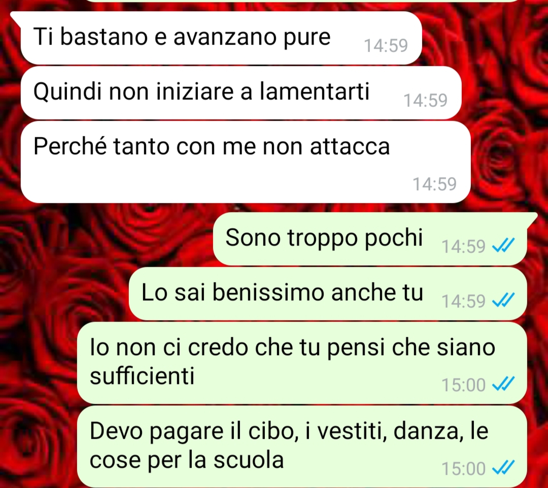Click 15:00 timestamp on 'cose per la scuola'

463,468
